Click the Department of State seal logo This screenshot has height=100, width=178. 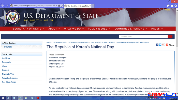point(12,17)
